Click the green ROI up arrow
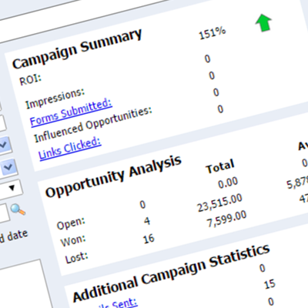Image resolution: width=308 pixels, height=308 pixels. click(263, 23)
